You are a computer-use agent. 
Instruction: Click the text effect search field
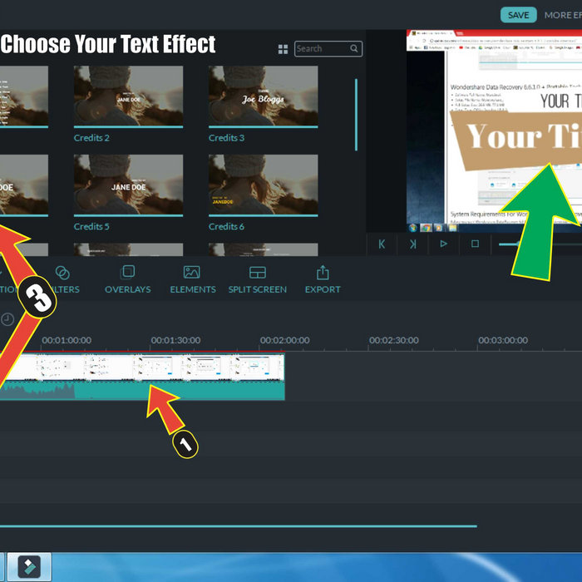(323, 49)
